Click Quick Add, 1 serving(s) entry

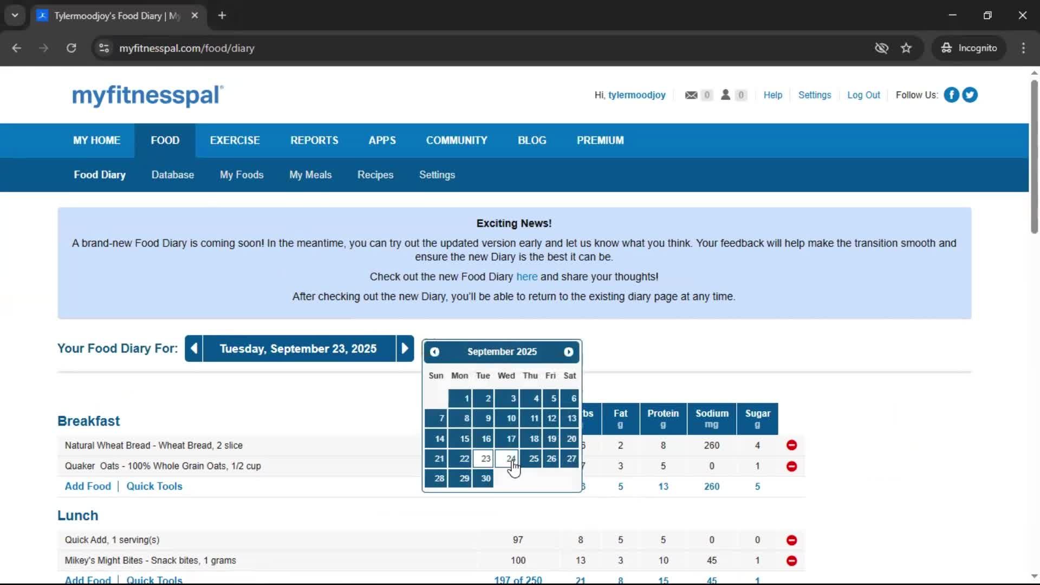(x=112, y=540)
